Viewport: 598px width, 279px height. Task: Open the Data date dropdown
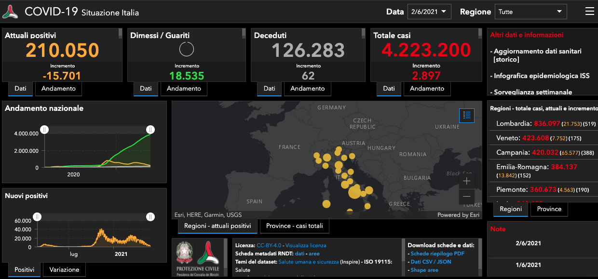pyautogui.click(x=429, y=12)
